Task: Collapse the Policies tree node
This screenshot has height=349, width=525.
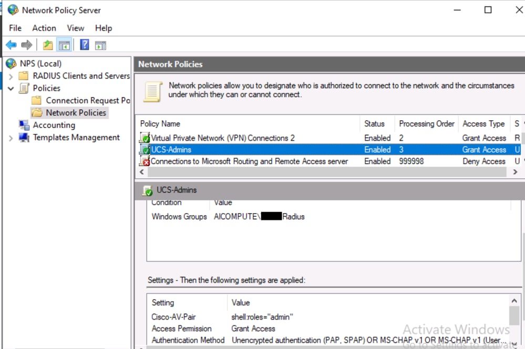Action: pyautogui.click(x=11, y=89)
